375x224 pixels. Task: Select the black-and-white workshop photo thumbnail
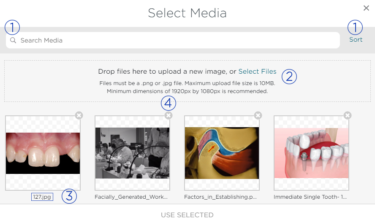tap(132, 153)
